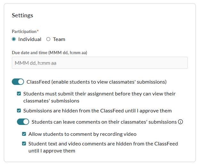
Task: Uncheck students must submit before viewing checkbox
Action: (x=19, y=94)
